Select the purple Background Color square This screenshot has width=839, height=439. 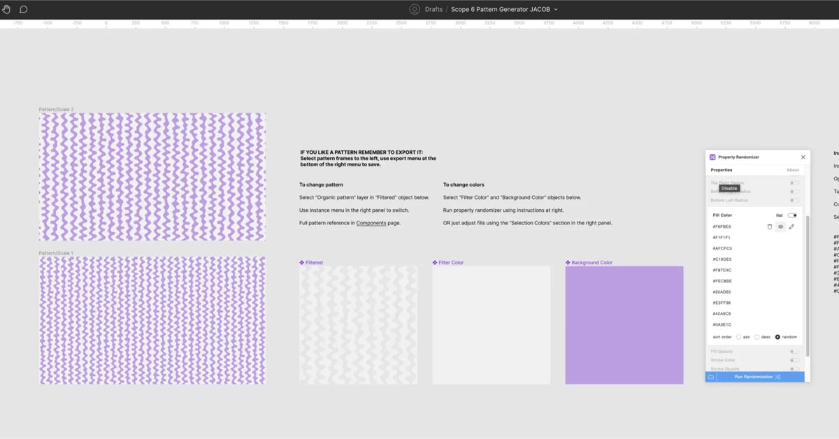pyautogui.click(x=624, y=325)
